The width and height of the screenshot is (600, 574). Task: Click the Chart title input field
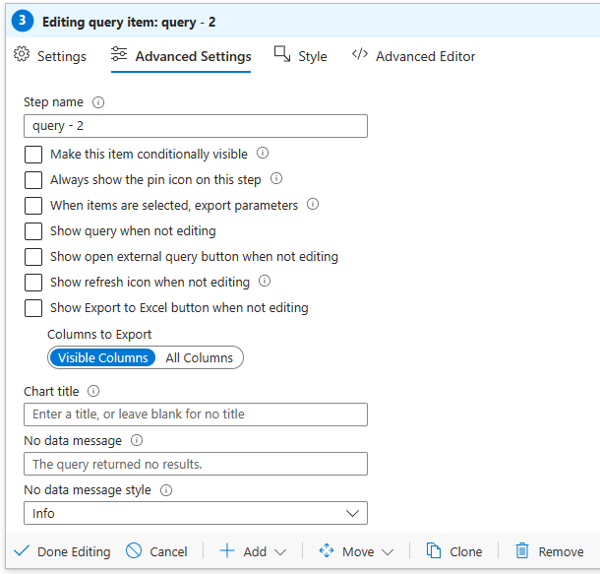196,415
